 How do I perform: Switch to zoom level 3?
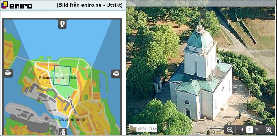(256, 130)
